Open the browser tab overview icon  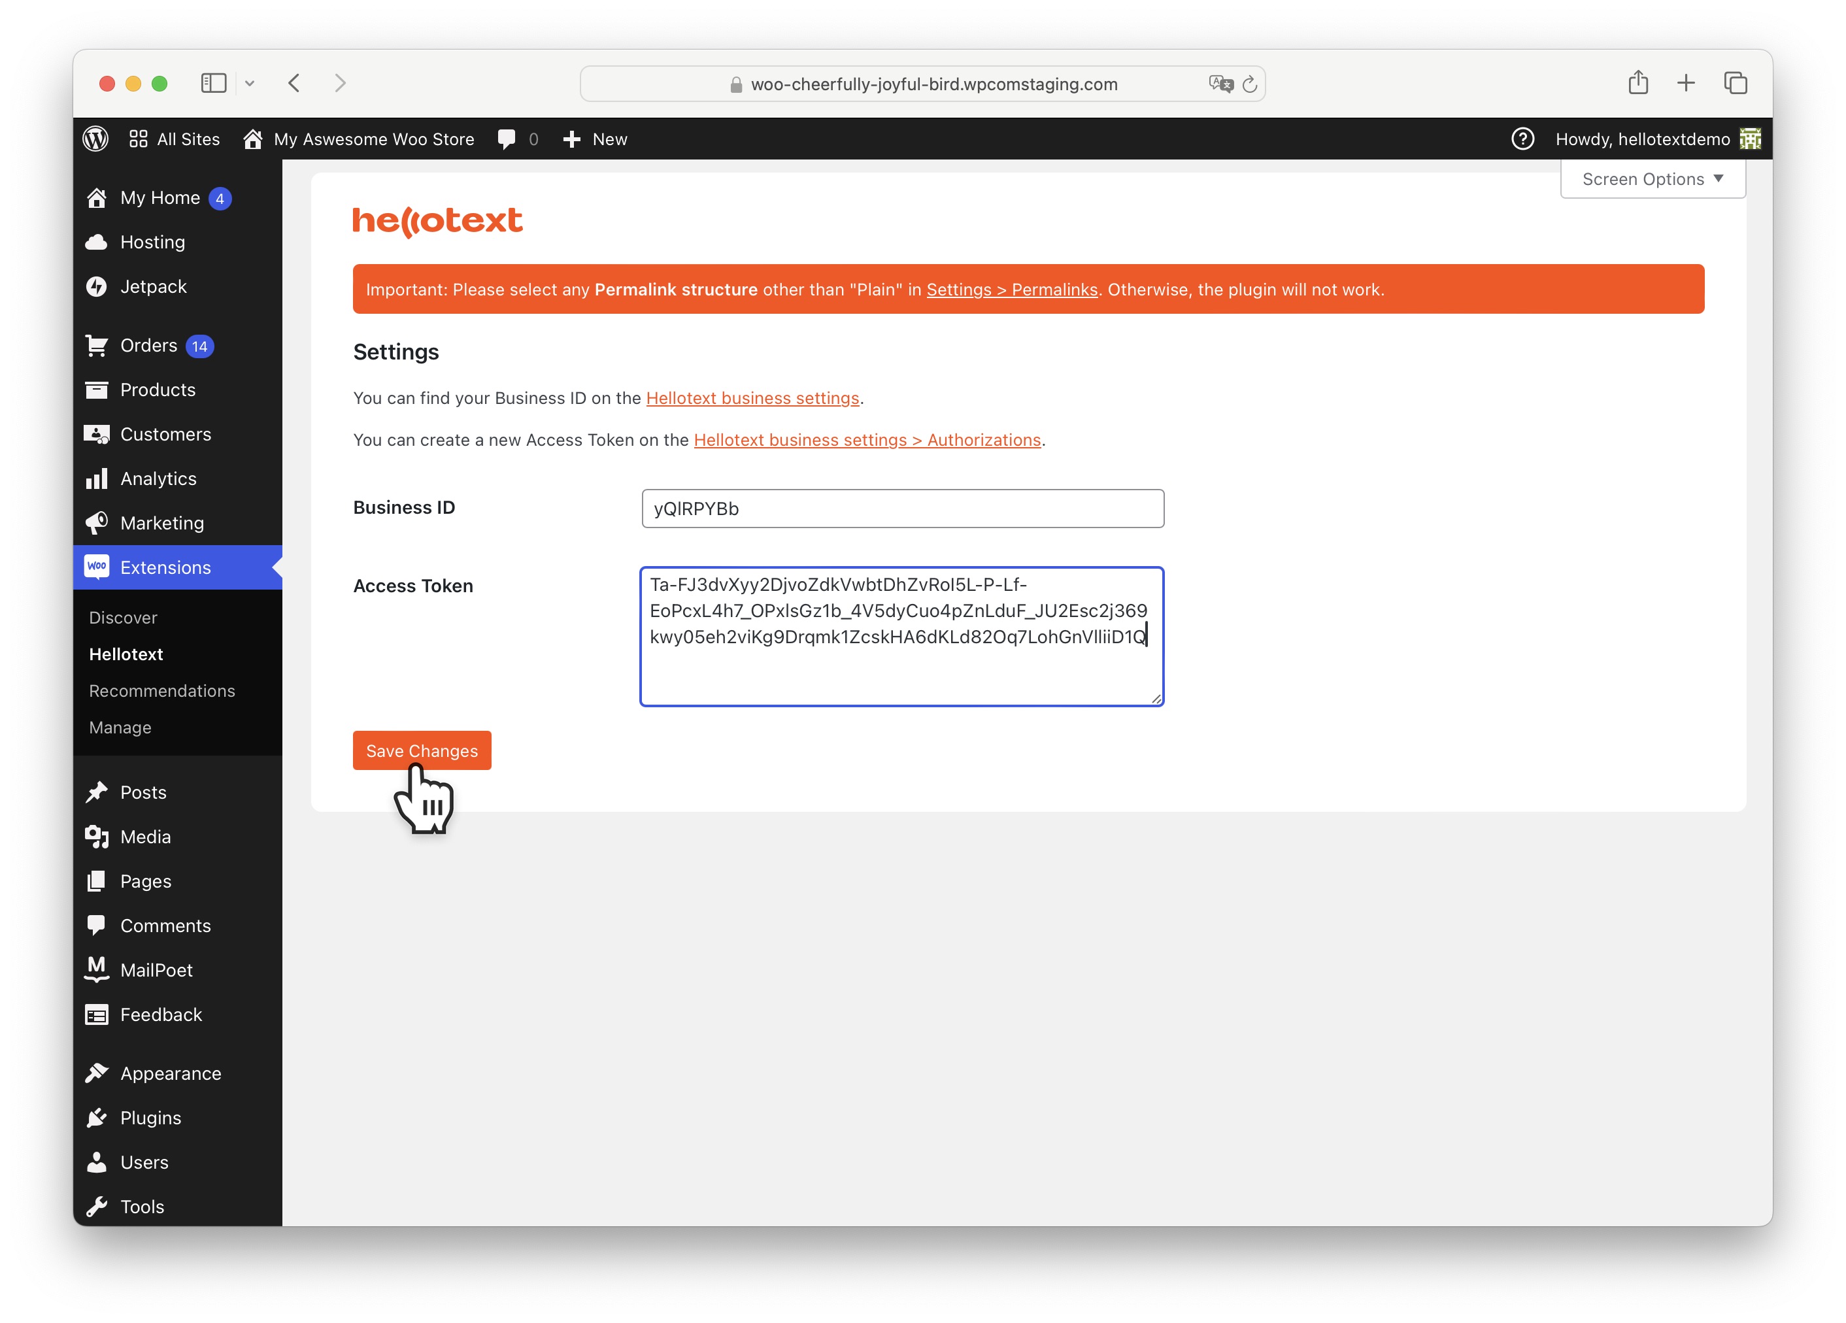pos(1736,83)
